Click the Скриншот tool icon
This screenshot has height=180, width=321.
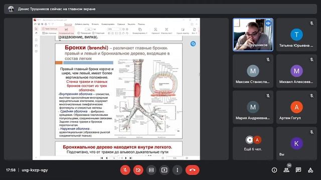point(155,31)
